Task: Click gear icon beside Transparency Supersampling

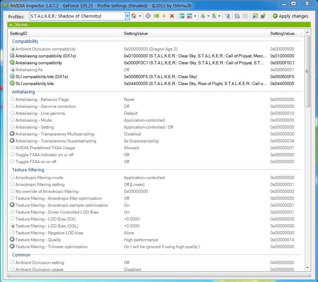Action: 12,141
